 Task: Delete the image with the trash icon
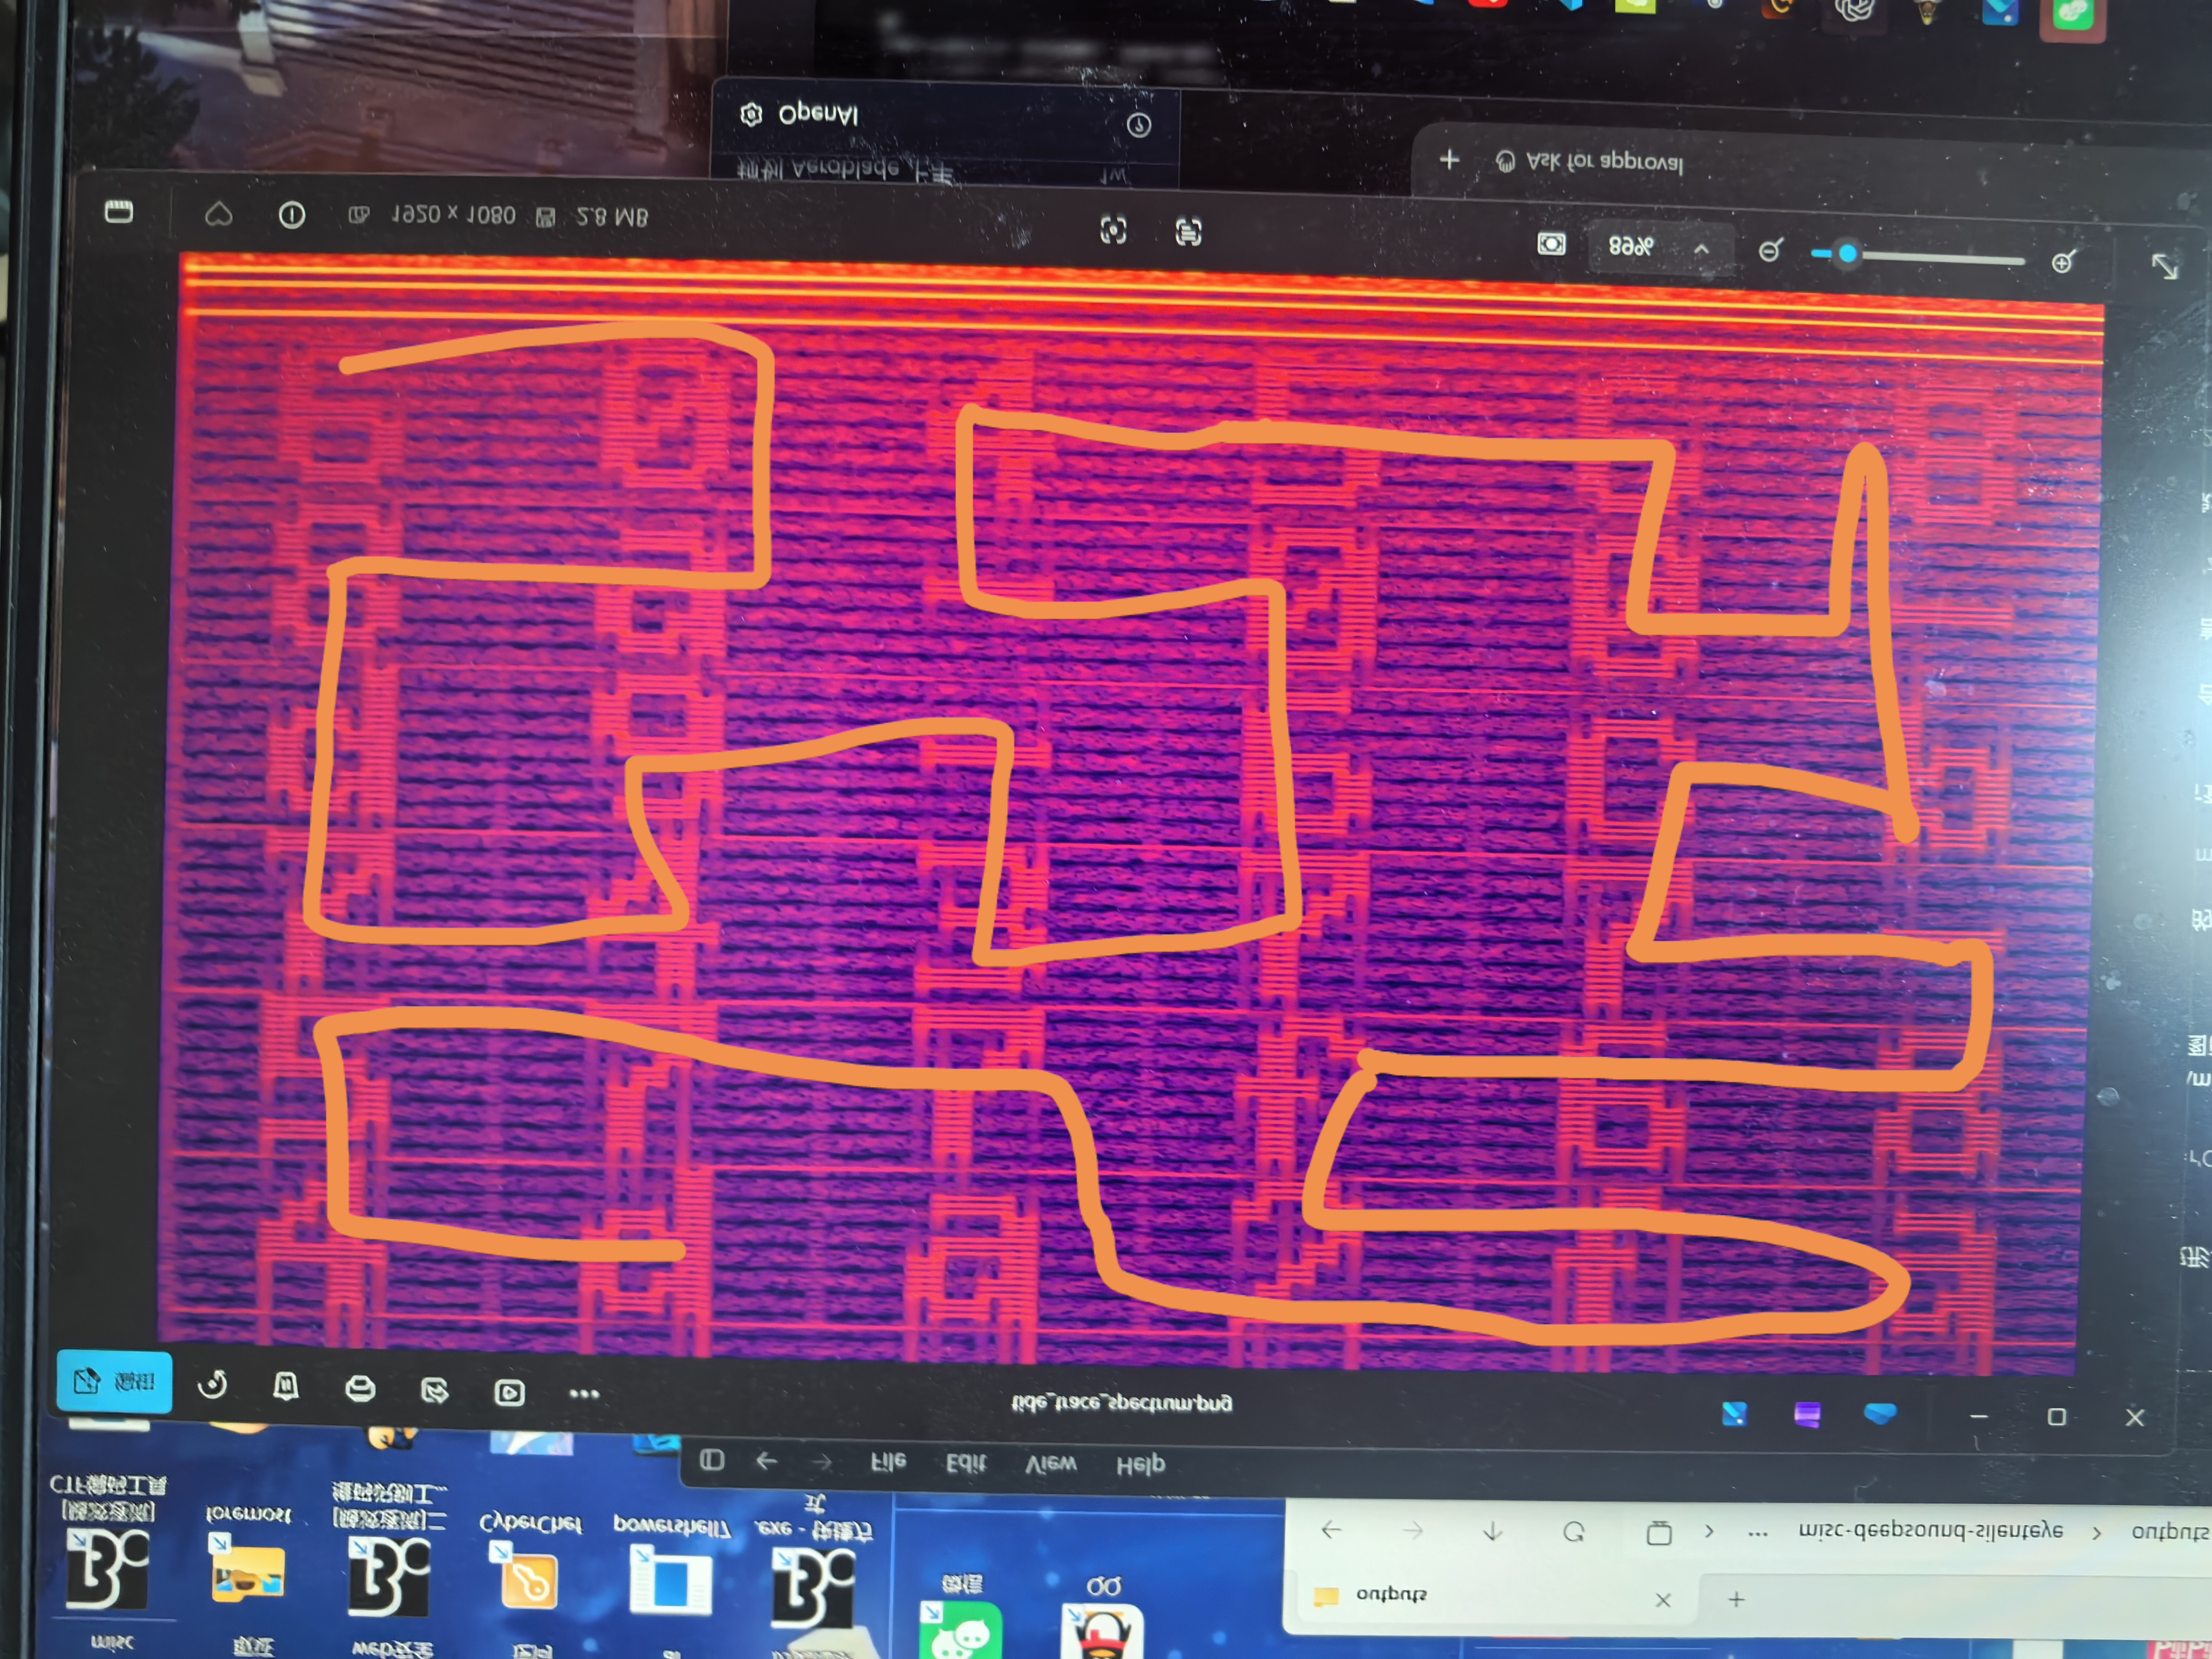286,1387
